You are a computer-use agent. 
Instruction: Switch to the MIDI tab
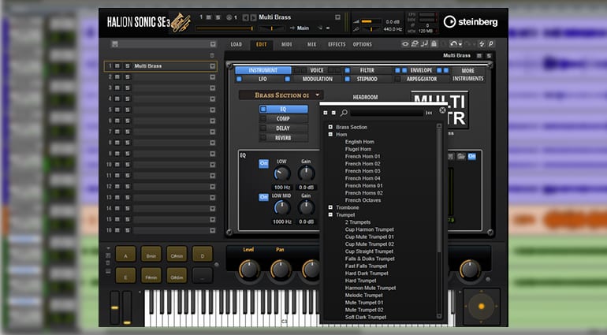click(x=286, y=45)
